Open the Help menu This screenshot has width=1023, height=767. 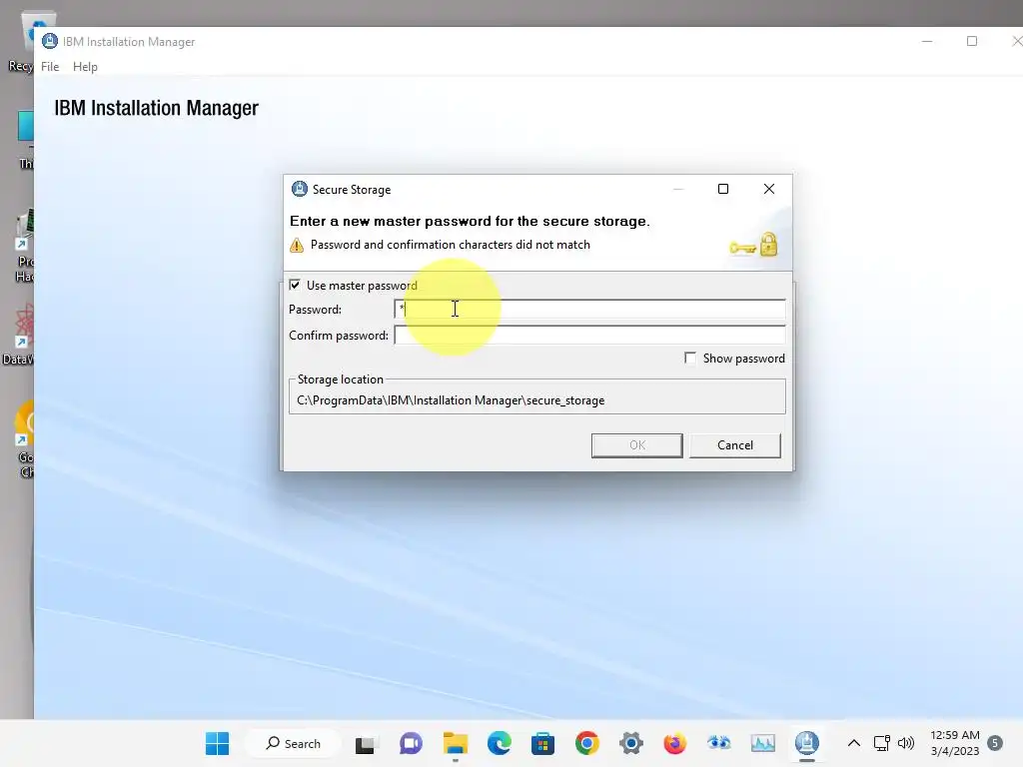click(85, 67)
